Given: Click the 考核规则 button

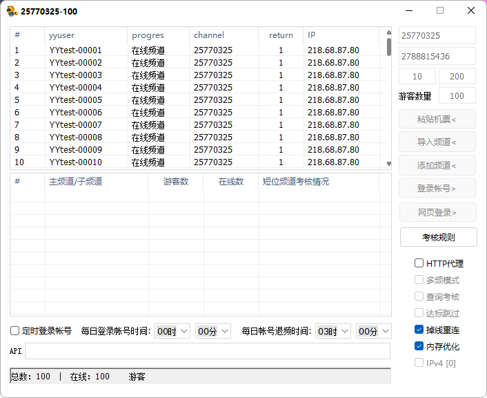Looking at the screenshot, I should 438,237.
